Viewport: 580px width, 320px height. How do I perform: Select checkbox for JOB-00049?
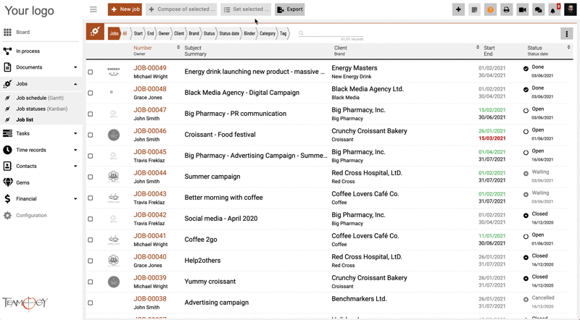90,72
